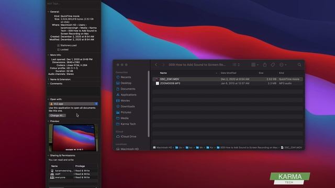Click the Codecs Linear PCM, H.264 value

(x=77, y=65)
